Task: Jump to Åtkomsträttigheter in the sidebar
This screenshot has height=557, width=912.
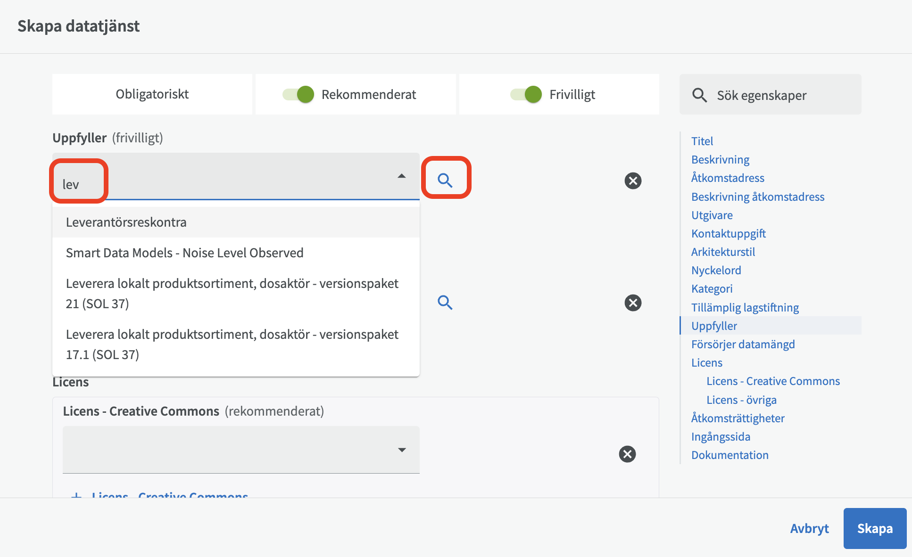Action: 738,418
